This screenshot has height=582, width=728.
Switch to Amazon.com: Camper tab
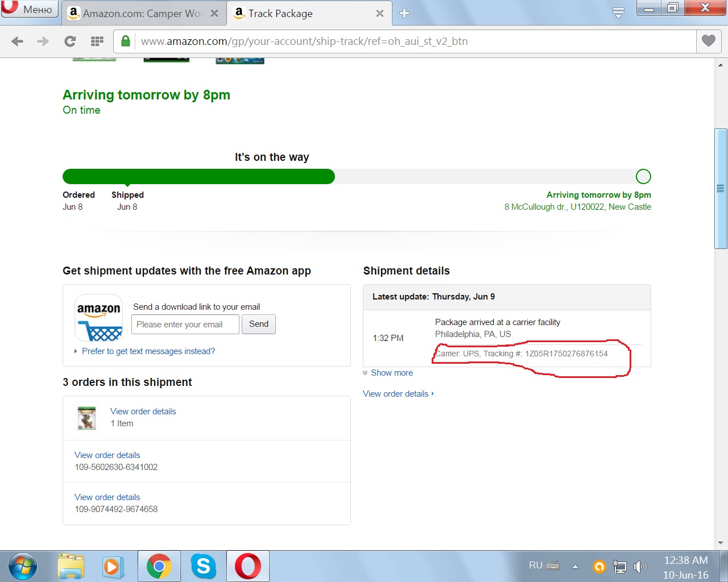click(143, 13)
